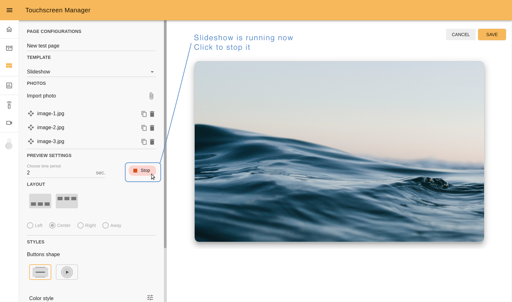Choose the rectangular button shape
The height and width of the screenshot is (302, 512).
click(40, 272)
